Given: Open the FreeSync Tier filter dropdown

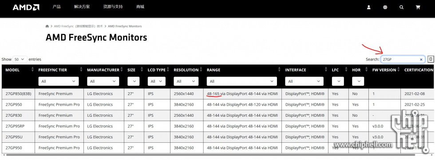Looking at the screenshot, I should pyautogui.click(x=59, y=81).
